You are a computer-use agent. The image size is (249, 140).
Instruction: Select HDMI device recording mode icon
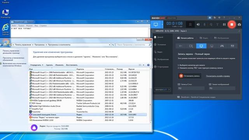[x=232, y=46]
